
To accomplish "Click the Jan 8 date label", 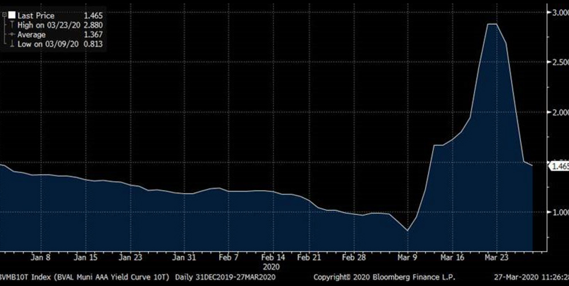I will (x=41, y=257).
